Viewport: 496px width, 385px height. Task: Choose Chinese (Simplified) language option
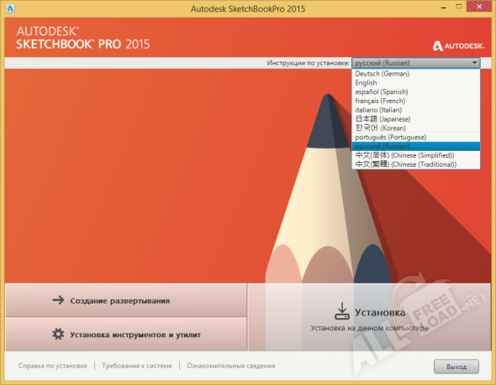[416, 155]
